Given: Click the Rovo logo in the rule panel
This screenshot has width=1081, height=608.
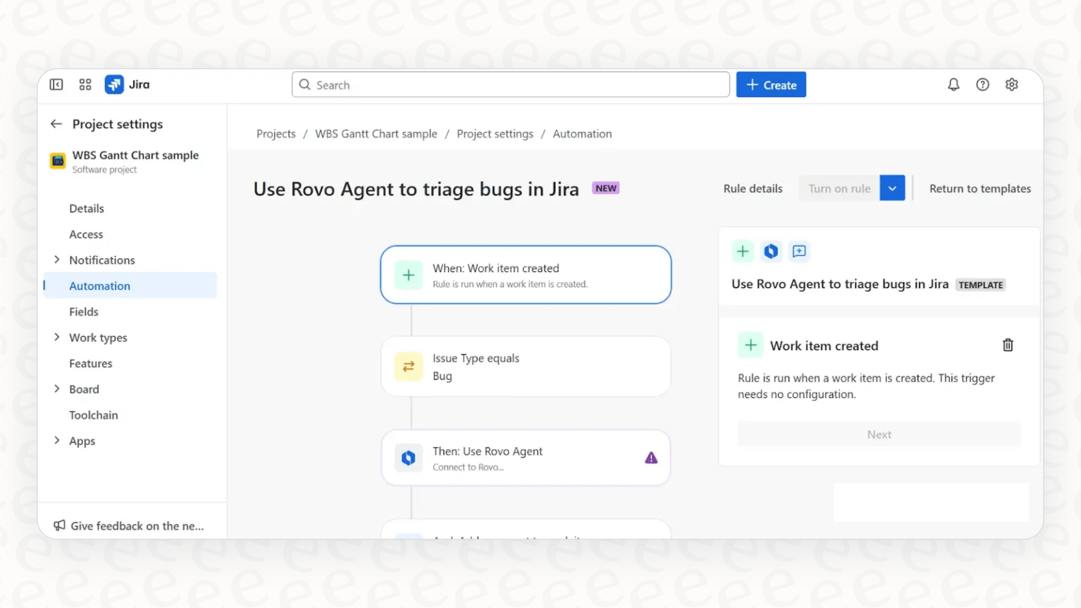Looking at the screenshot, I should (x=771, y=252).
